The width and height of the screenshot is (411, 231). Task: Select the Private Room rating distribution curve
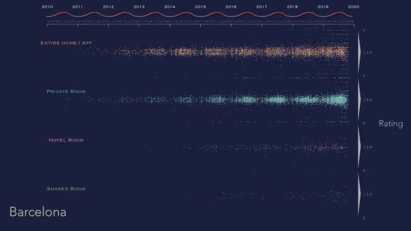(x=359, y=99)
